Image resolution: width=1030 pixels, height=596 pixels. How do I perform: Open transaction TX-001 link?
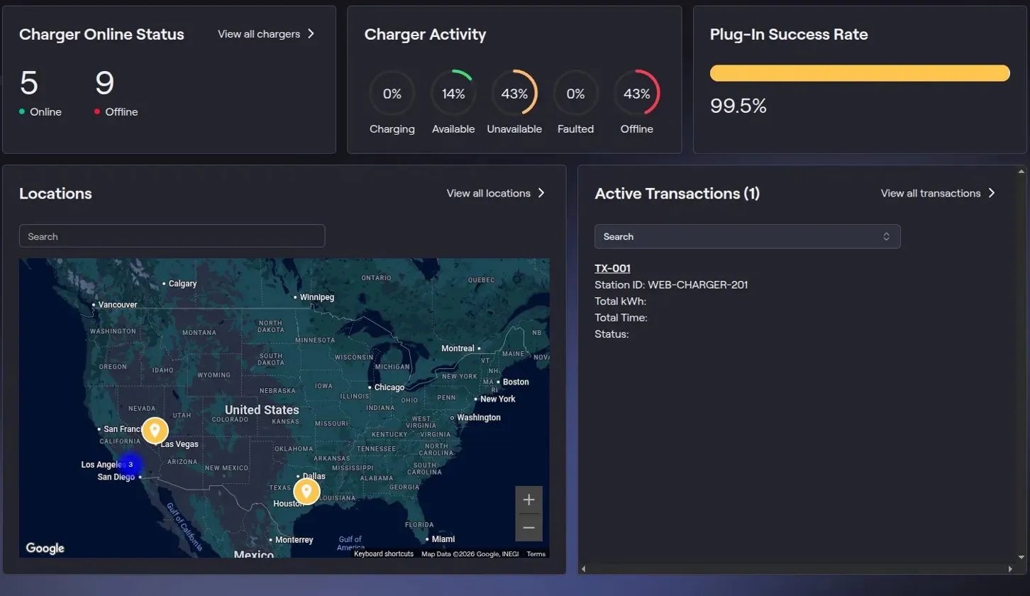[612, 268]
